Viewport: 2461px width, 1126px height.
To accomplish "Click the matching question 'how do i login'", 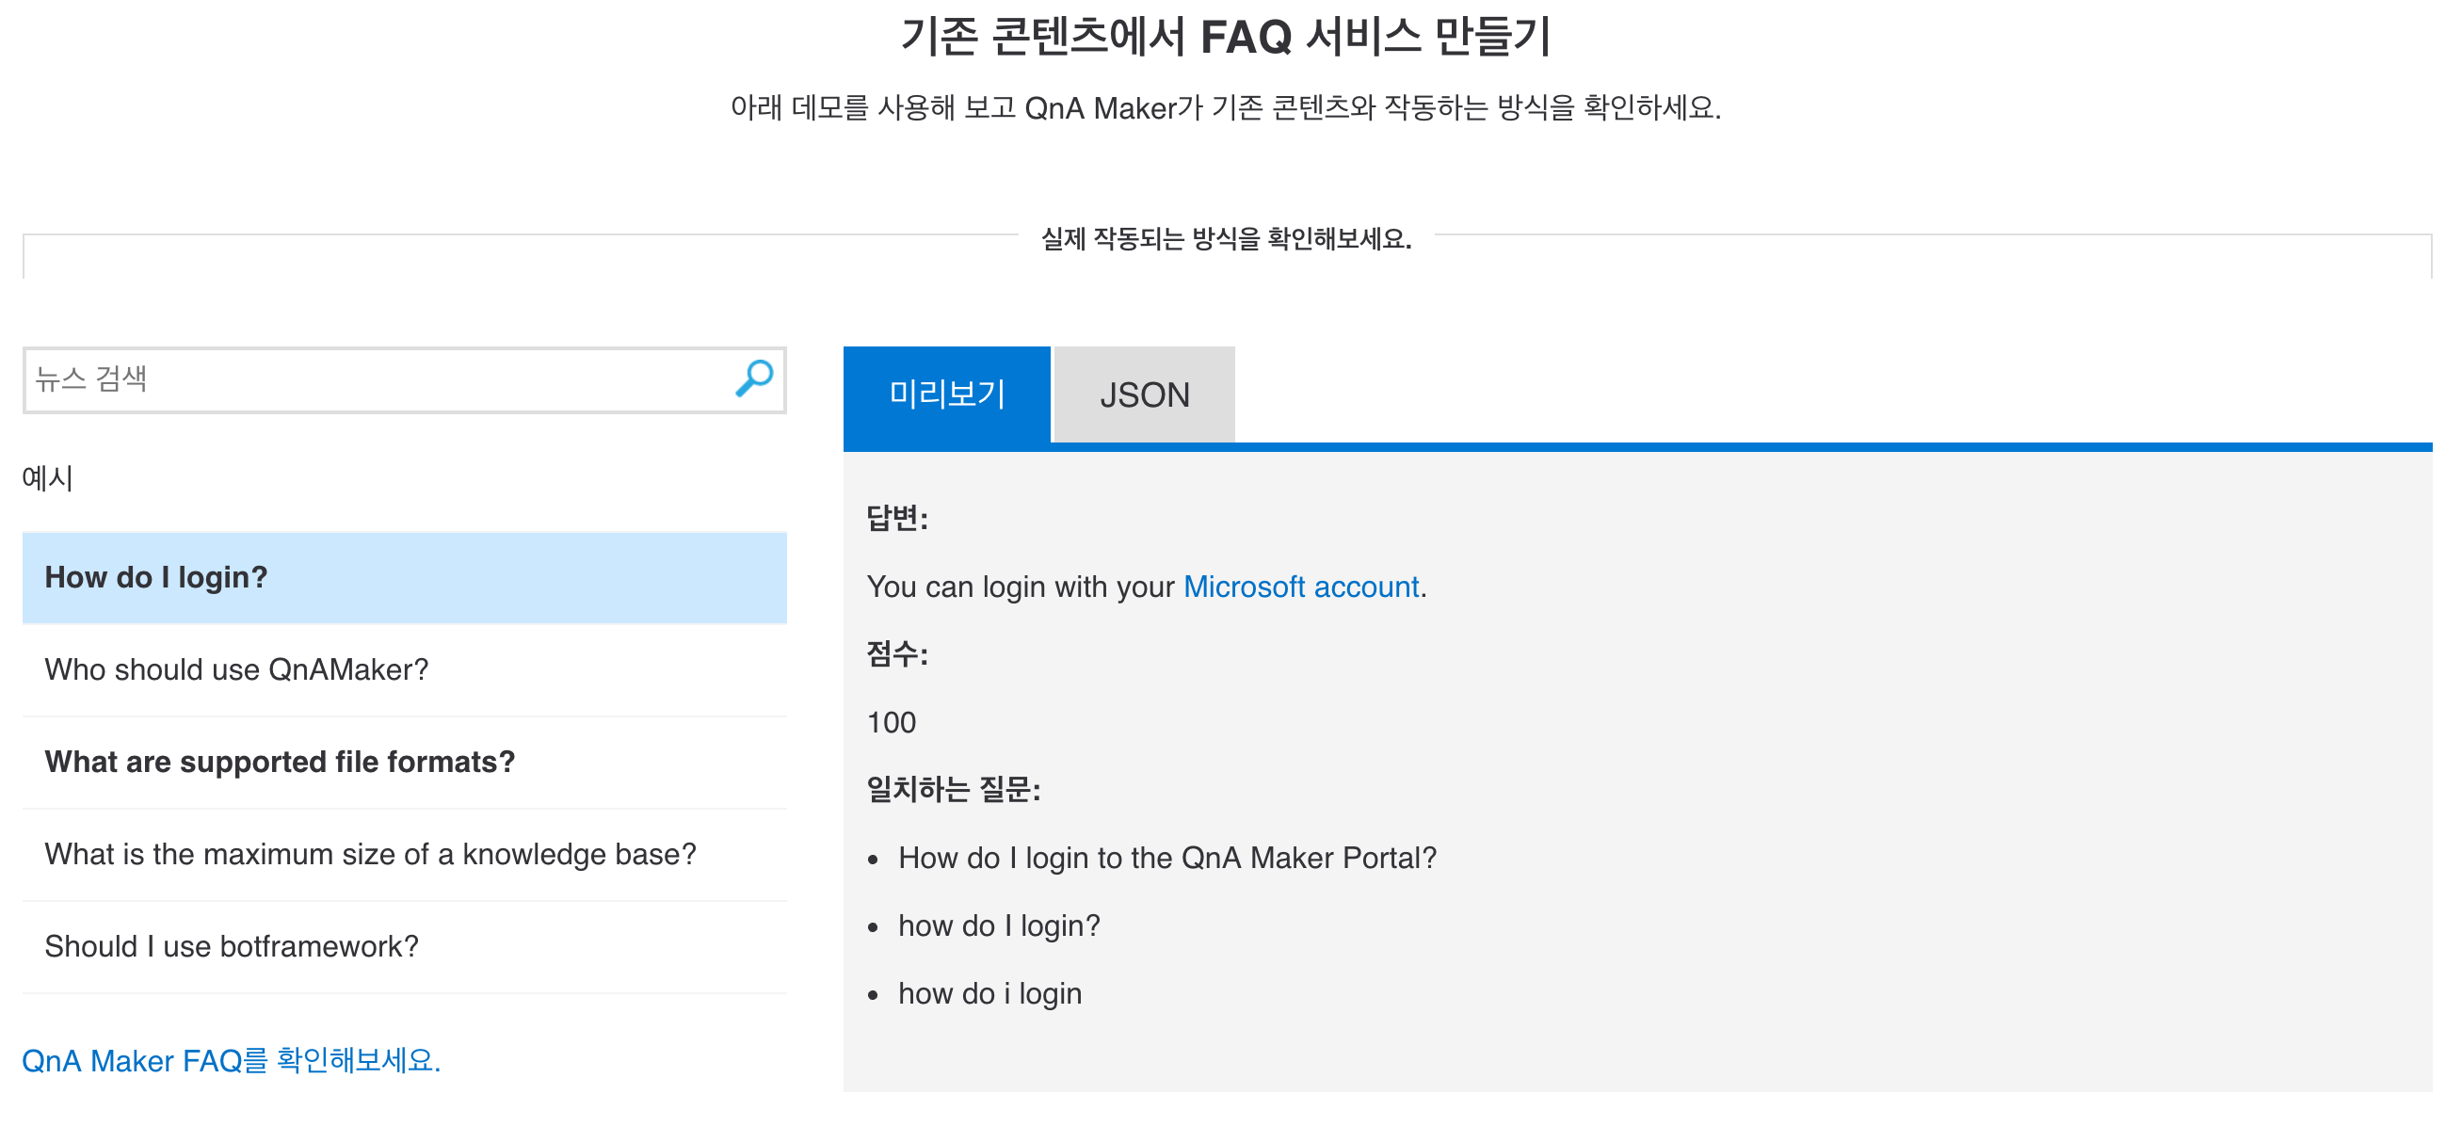I will click(989, 993).
